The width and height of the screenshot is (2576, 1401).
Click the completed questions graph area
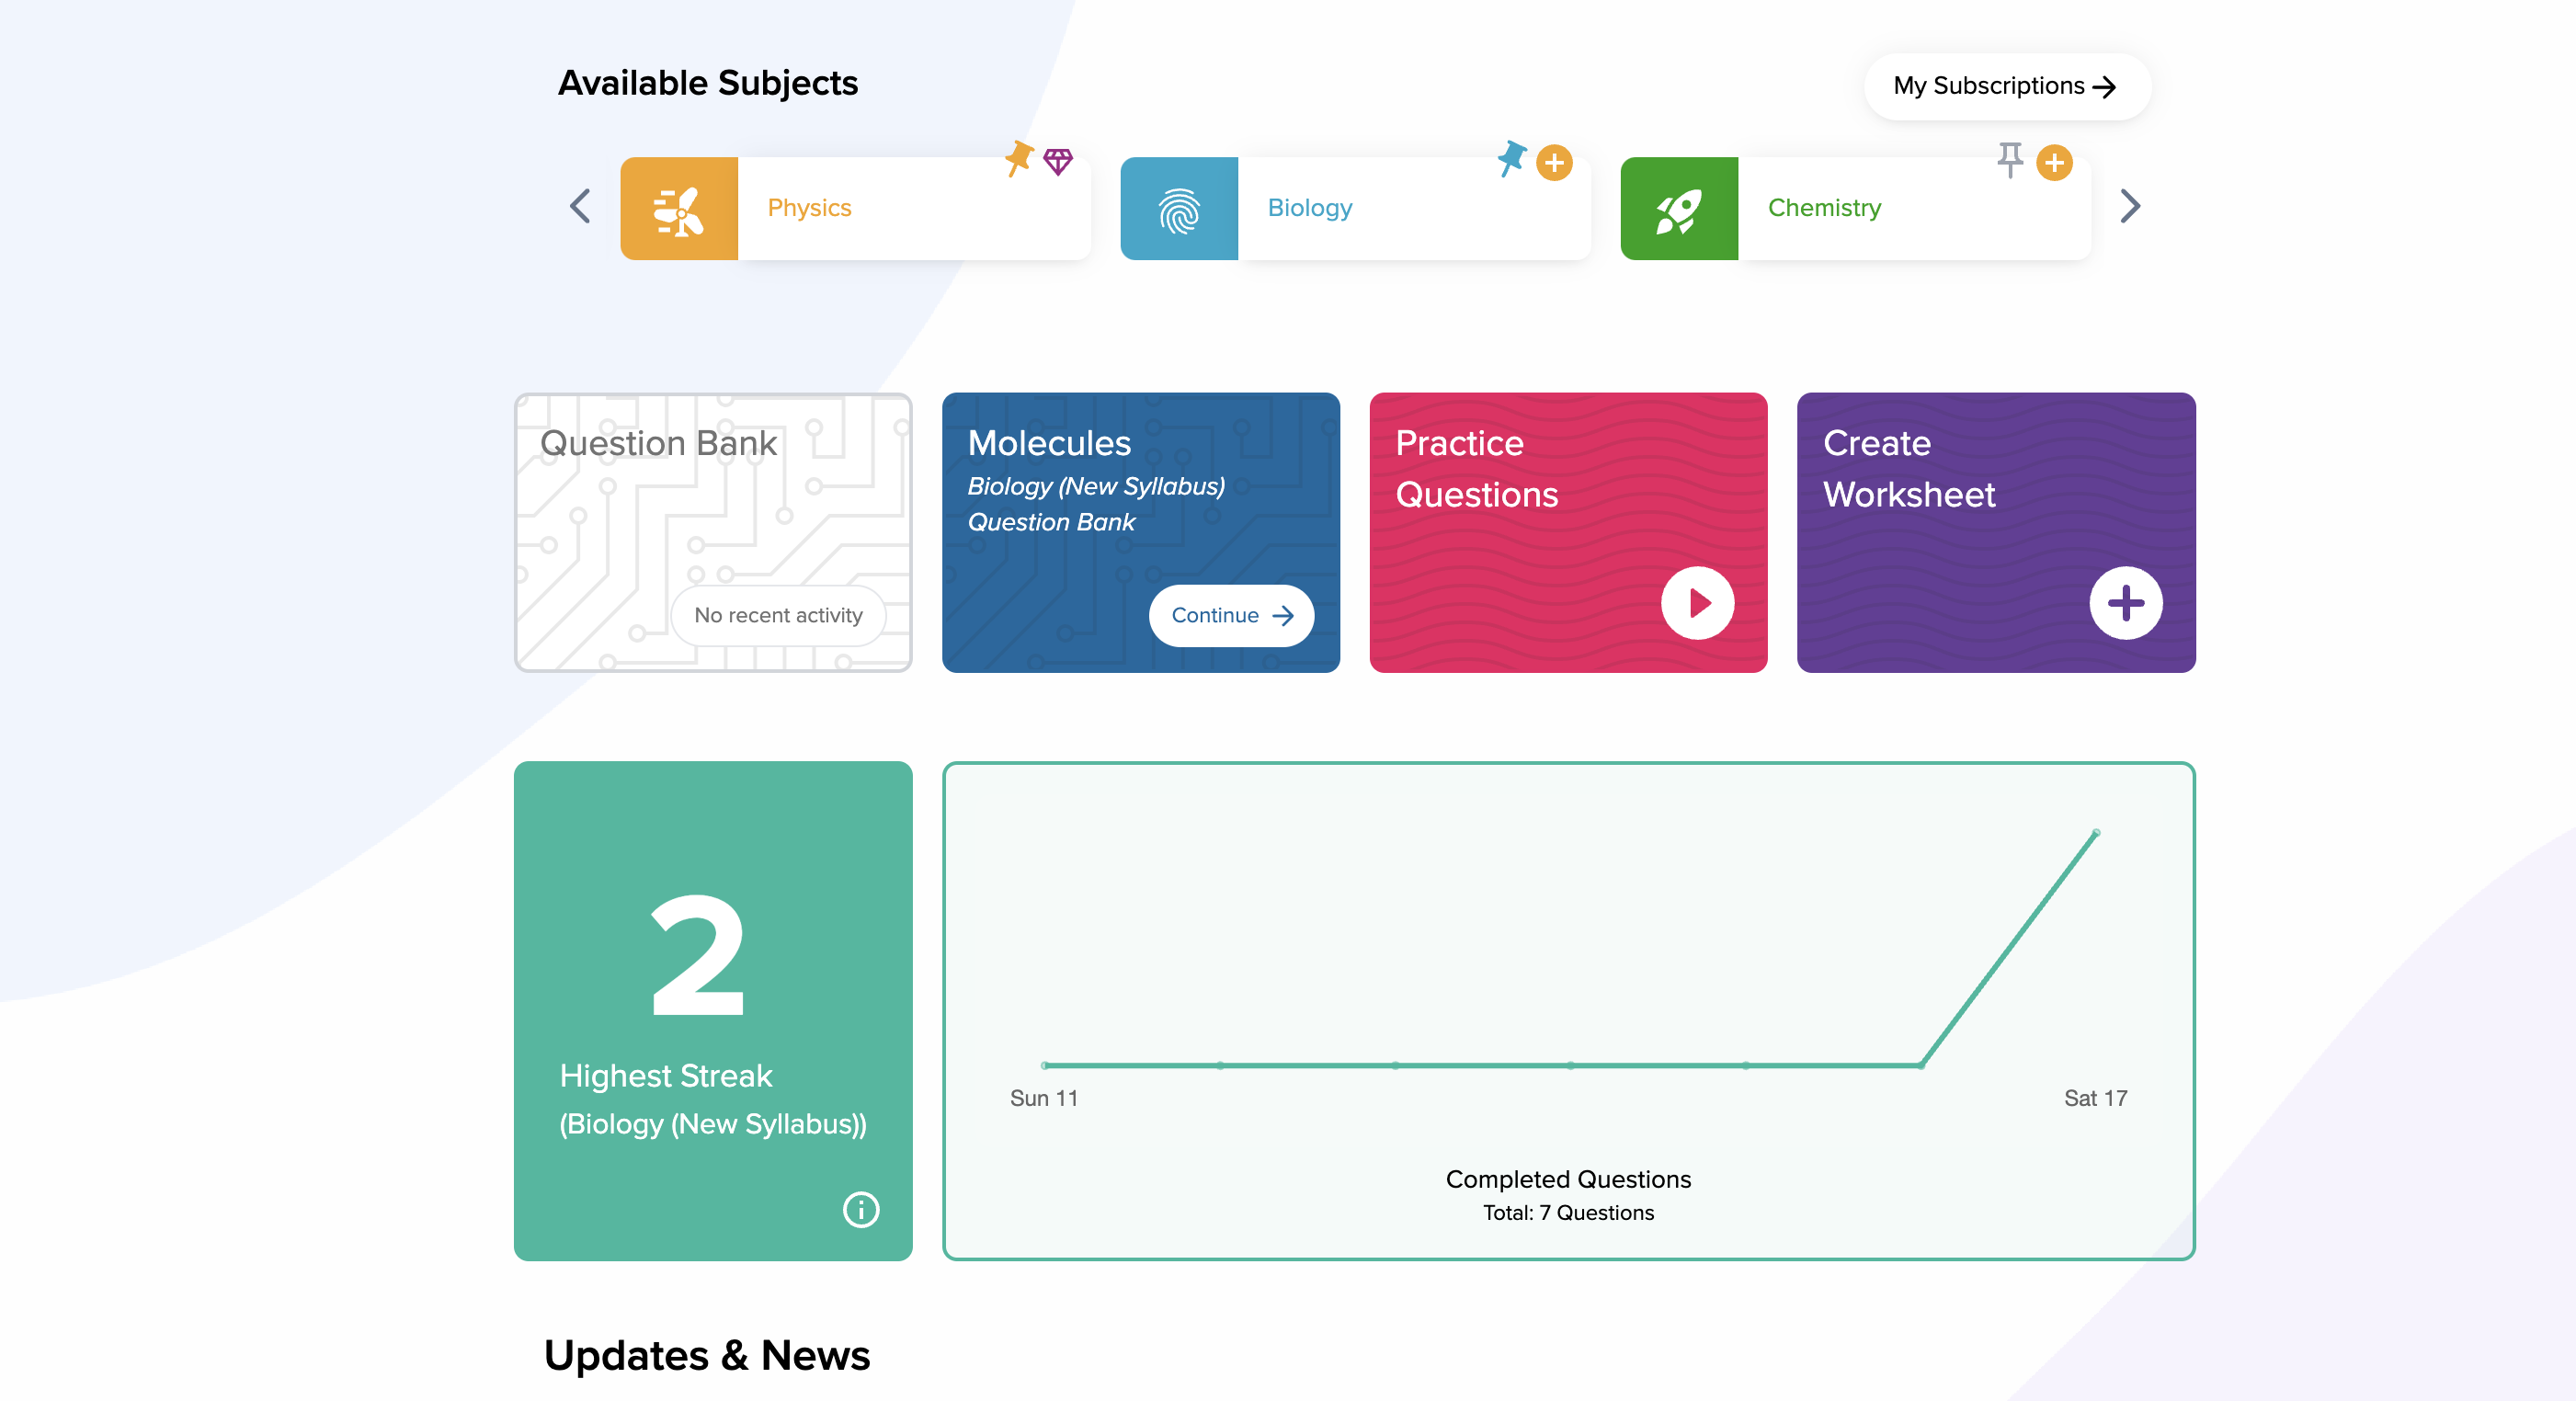(x=1568, y=1008)
